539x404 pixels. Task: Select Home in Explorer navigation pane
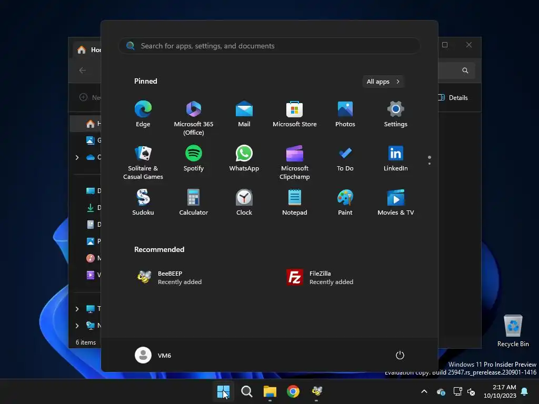tap(86, 124)
